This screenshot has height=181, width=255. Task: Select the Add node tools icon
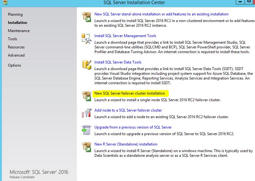(x=86, y=112)
